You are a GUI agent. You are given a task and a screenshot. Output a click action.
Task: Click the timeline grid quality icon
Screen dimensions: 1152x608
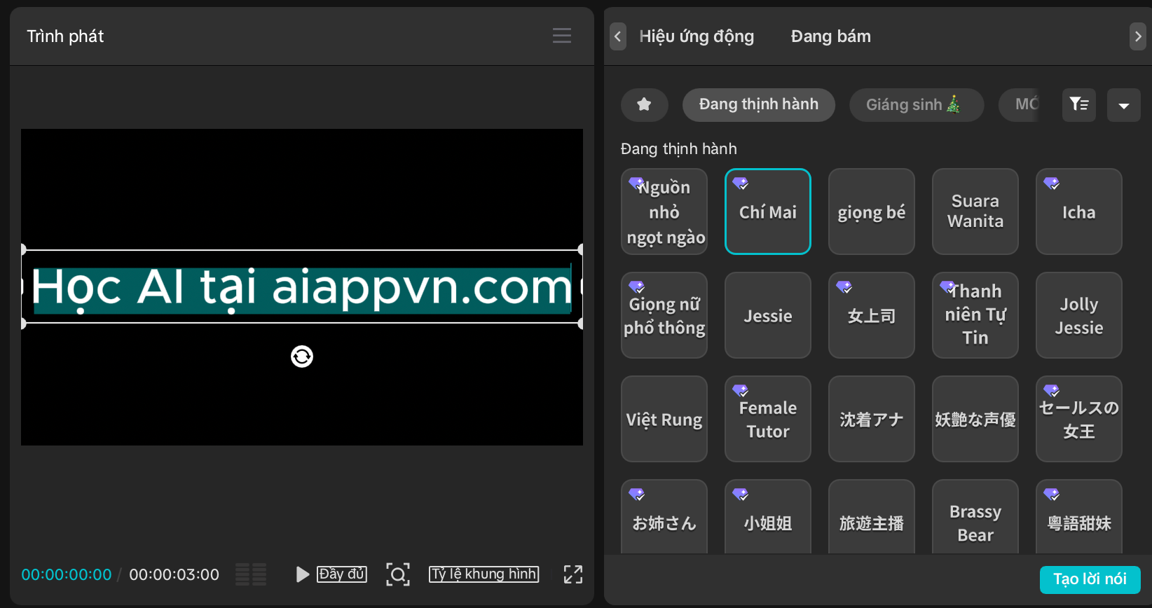coord(251,574)
